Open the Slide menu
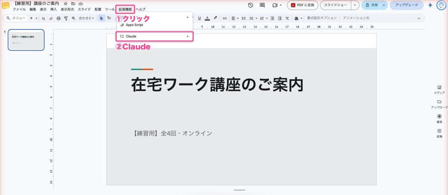The image size is (448, 195). (84, 9)
